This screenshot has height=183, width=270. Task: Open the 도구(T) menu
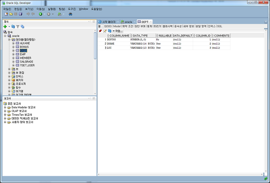coord(72,9)
